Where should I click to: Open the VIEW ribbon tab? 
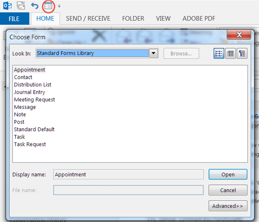163,19
